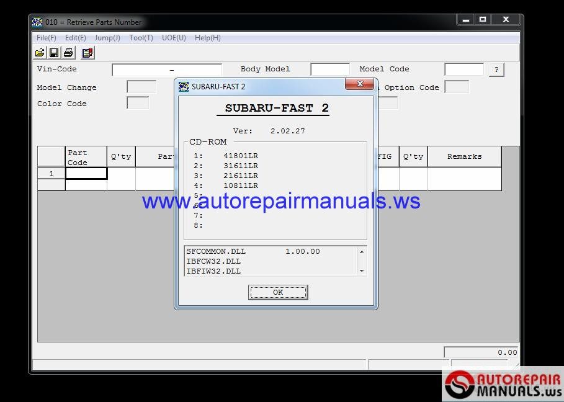Screen dimensions: 564x402
Task: Click CD-ROM entry 41801LR
Action: coord(241,156)
